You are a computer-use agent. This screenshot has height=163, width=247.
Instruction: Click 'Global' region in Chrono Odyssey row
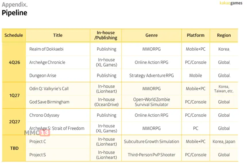tap(224, 115)
